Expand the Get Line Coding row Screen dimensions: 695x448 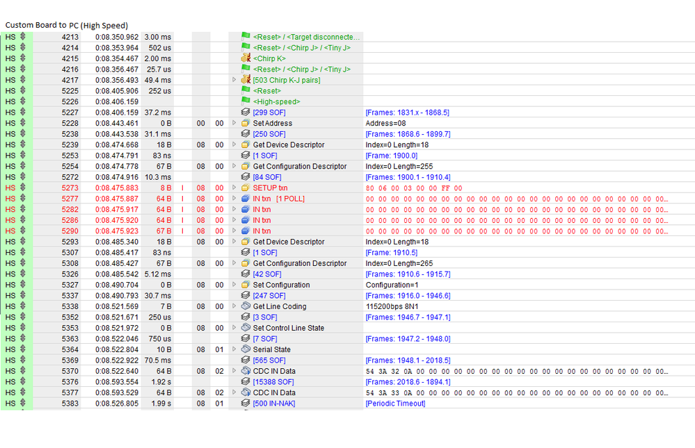pyautogui.click(x=234, y=306)
